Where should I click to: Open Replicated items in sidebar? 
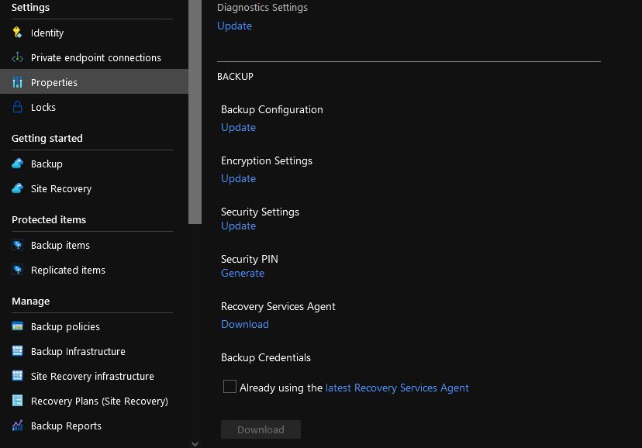coord(67,270)
